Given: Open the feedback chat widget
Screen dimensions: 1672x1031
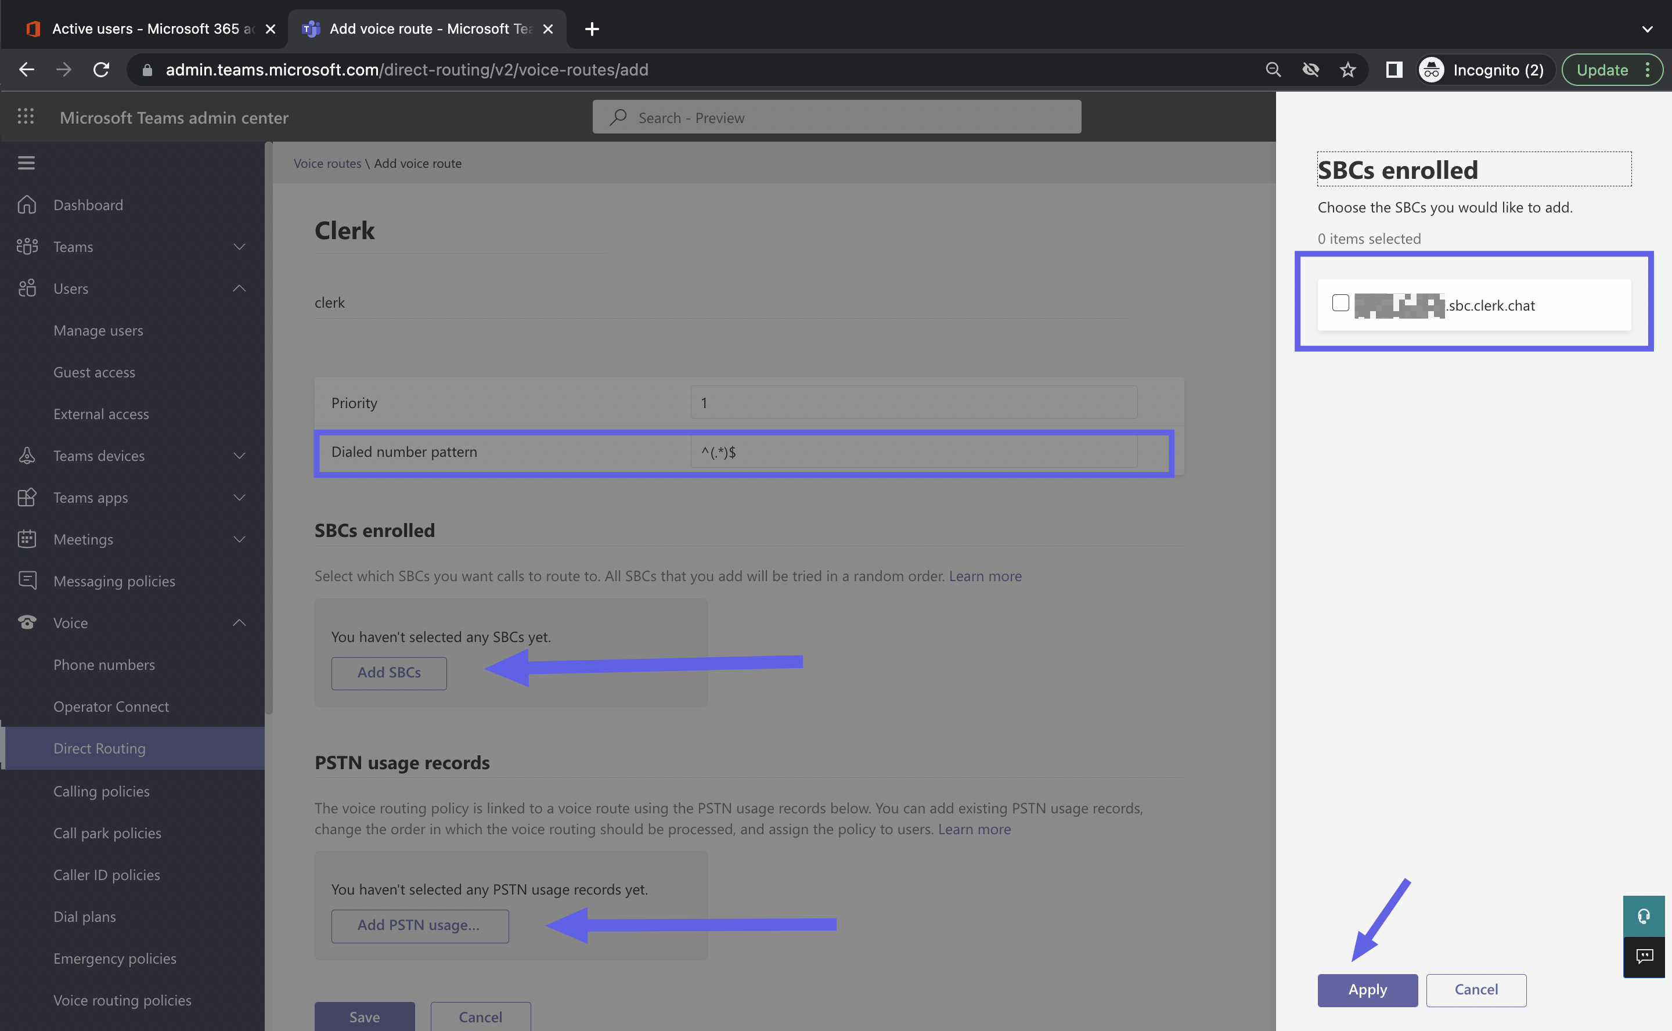Looking at the screenshot, I should (x=1644, y=957).
